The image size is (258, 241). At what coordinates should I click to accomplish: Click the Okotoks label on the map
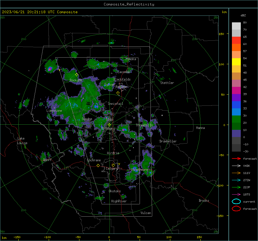coord(115,191)
